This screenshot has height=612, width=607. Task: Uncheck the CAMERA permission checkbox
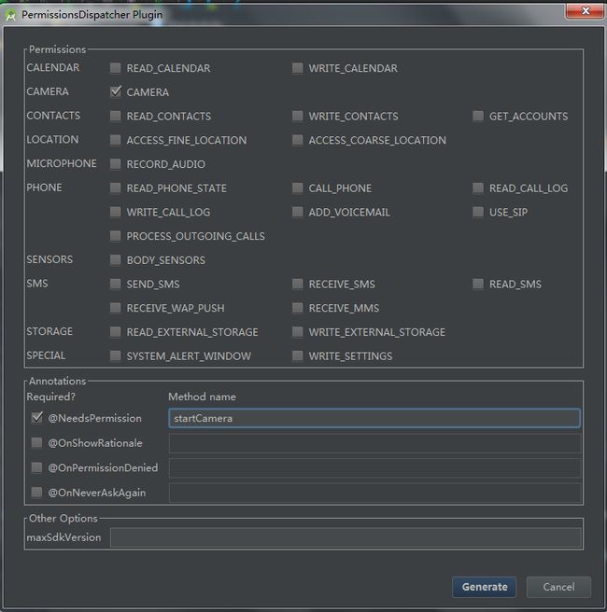point(115,92)
